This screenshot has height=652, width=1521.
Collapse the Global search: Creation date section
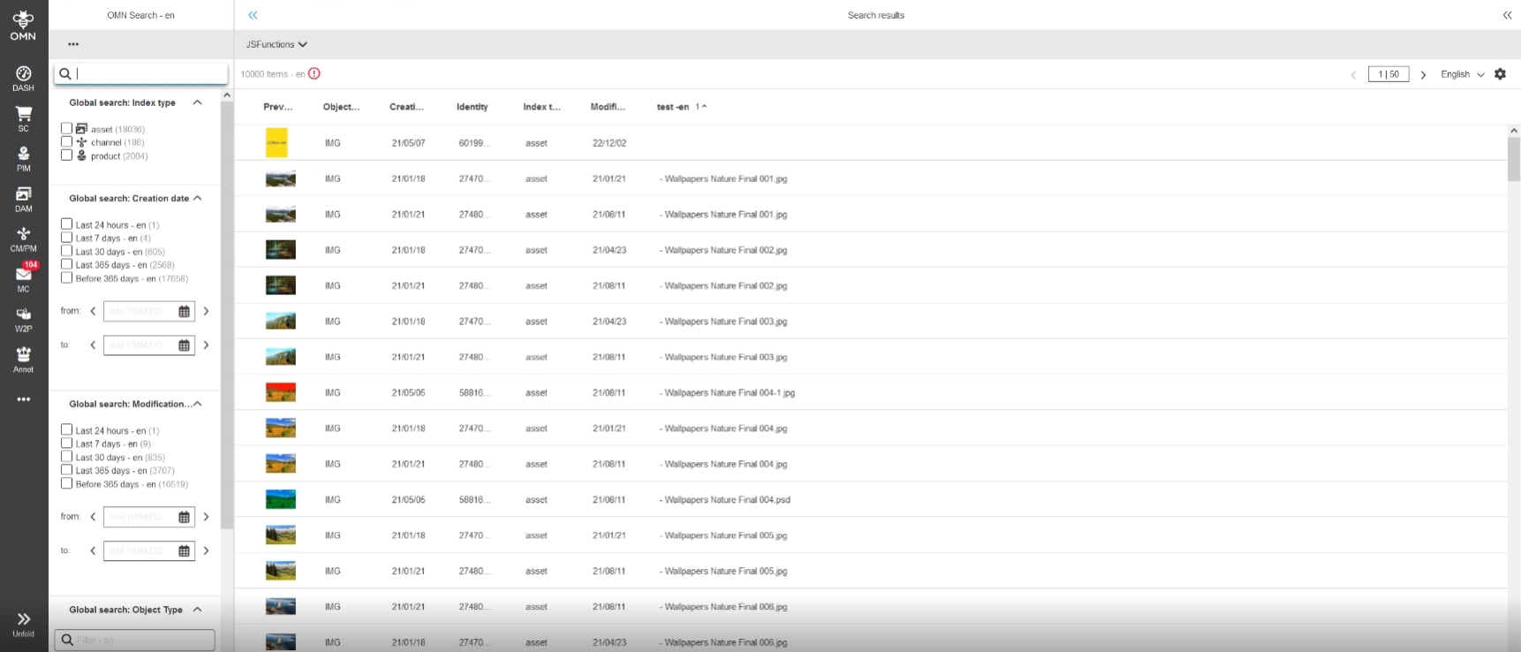coord(198,199)
